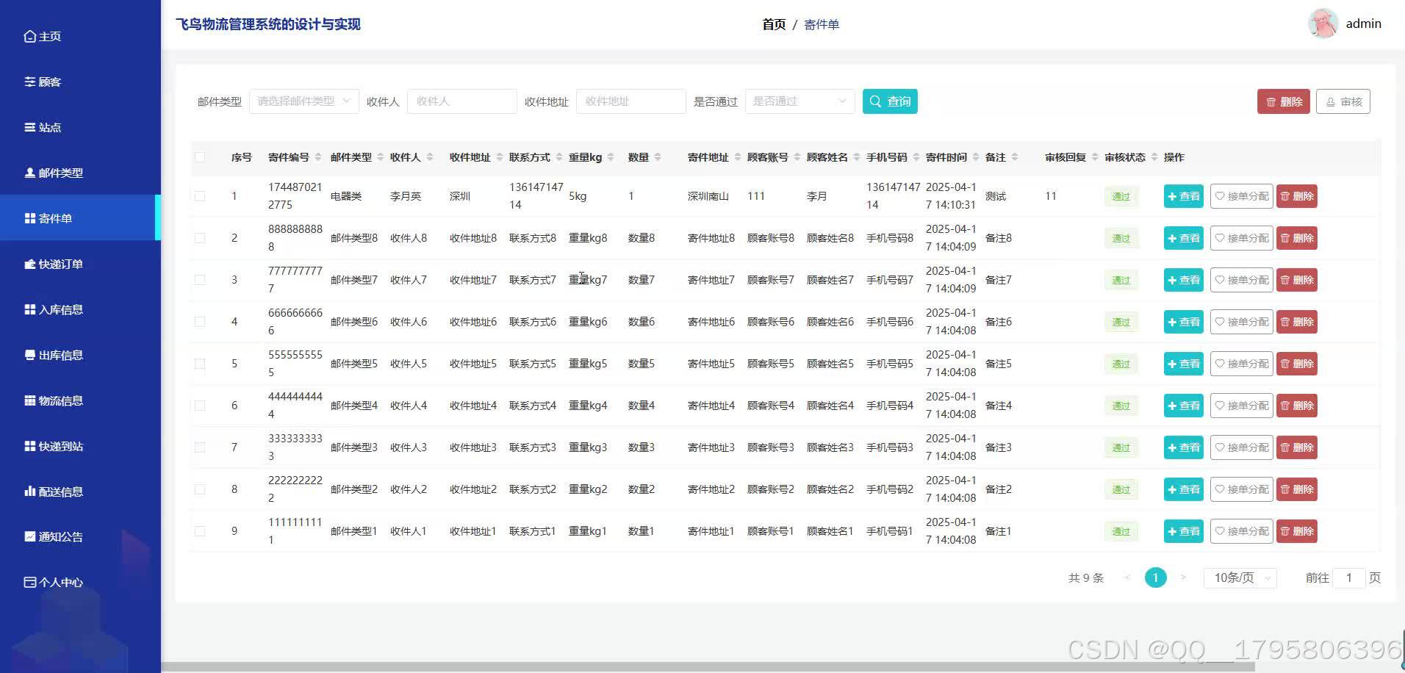The image size is (1405, 673).
Task: Sort by 邮件类型 column arrows
Action: [380, 157]
